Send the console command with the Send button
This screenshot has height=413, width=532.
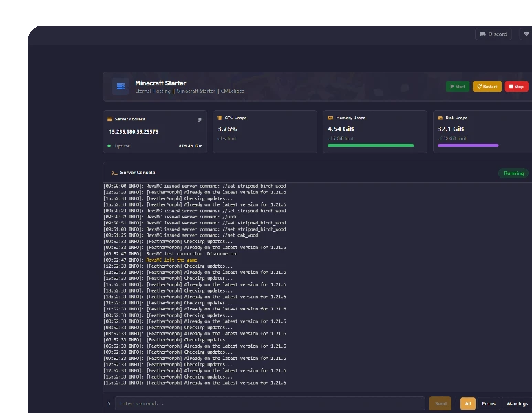[440, 403]
